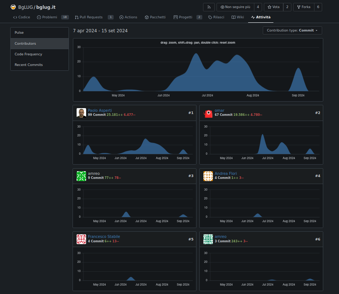Screen dimensions: 339x294
Task: Select Pulse in the sidebar
Action: [x=40, y=33]
